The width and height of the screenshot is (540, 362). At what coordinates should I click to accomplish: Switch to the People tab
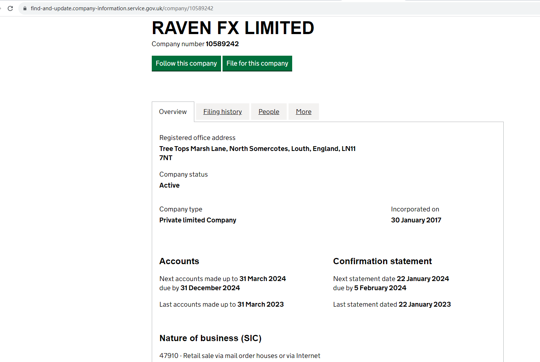[269, 112]
